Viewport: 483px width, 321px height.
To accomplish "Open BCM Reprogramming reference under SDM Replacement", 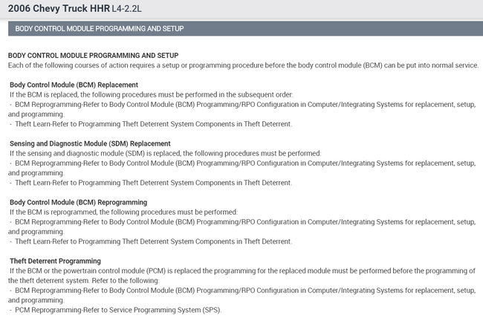I will [241, 163].
